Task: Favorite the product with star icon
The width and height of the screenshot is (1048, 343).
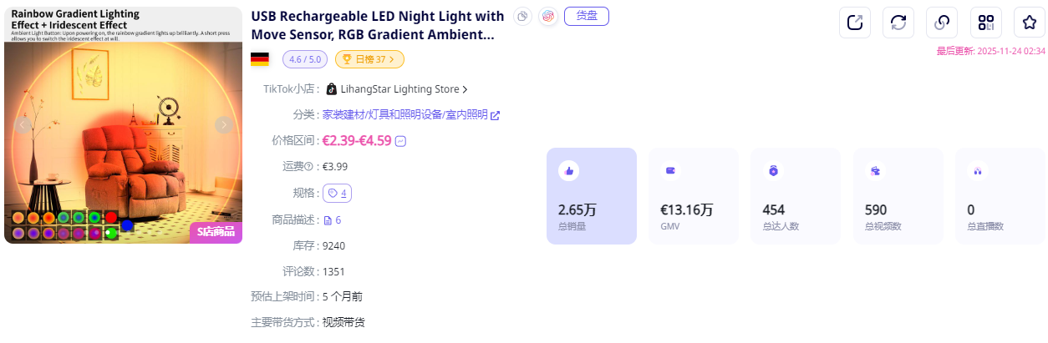Action: point(1030,23)
